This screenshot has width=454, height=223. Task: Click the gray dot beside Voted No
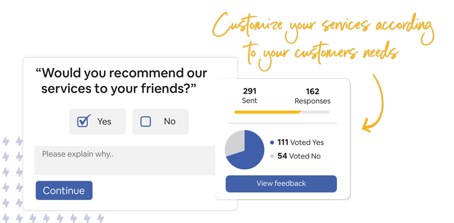272,156
